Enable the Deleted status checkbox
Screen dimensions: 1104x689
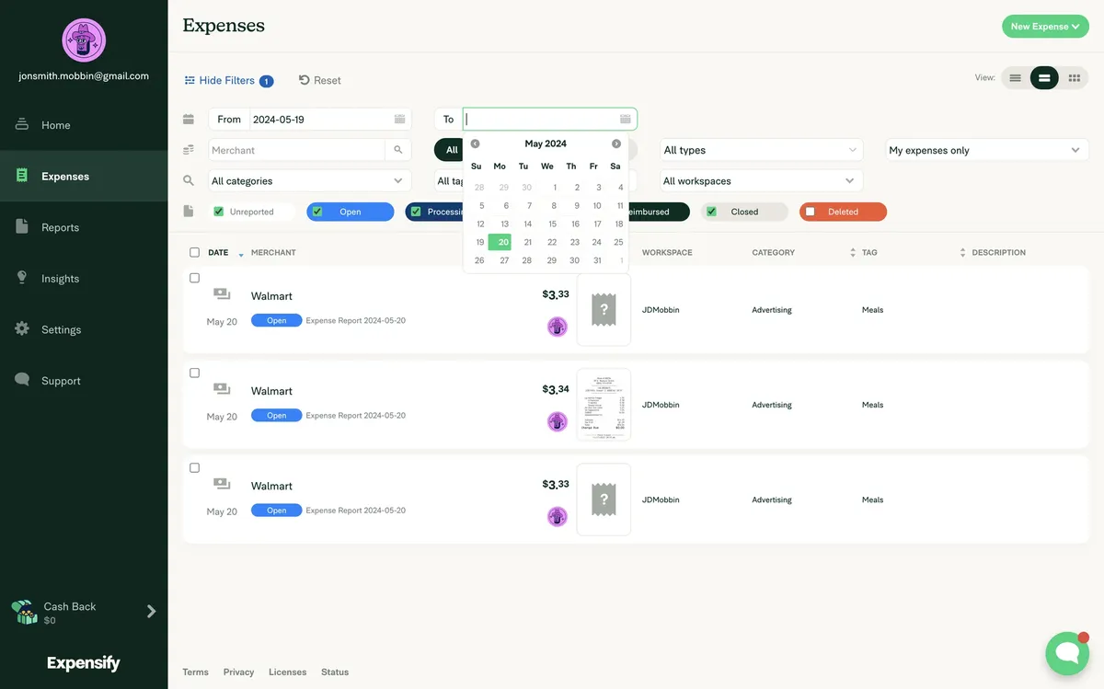(x=810, y=212)
